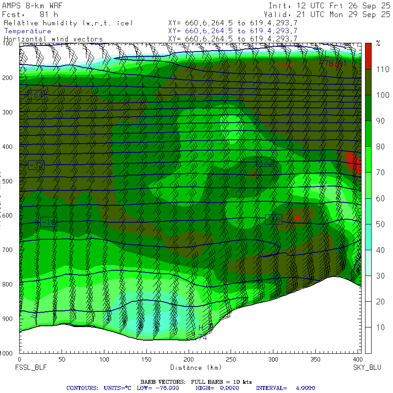Click the right-side -32 contour label near 290 km

point(265,162)
